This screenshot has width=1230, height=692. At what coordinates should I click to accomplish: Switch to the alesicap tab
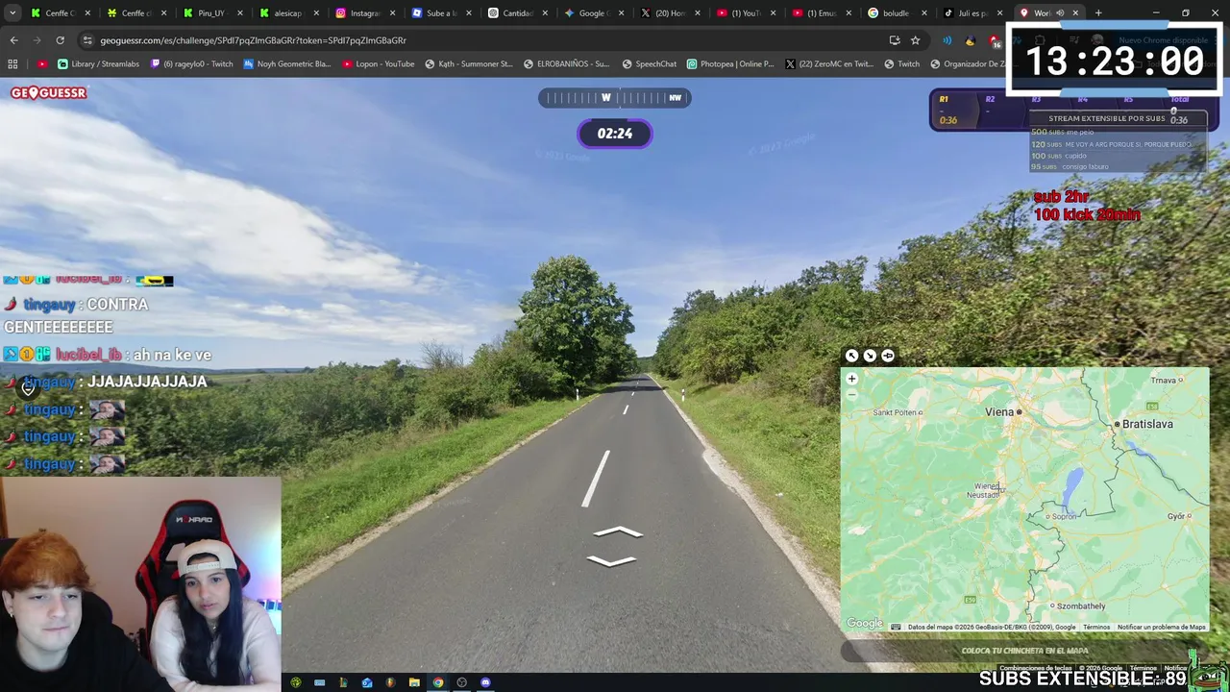pos(283,13)
